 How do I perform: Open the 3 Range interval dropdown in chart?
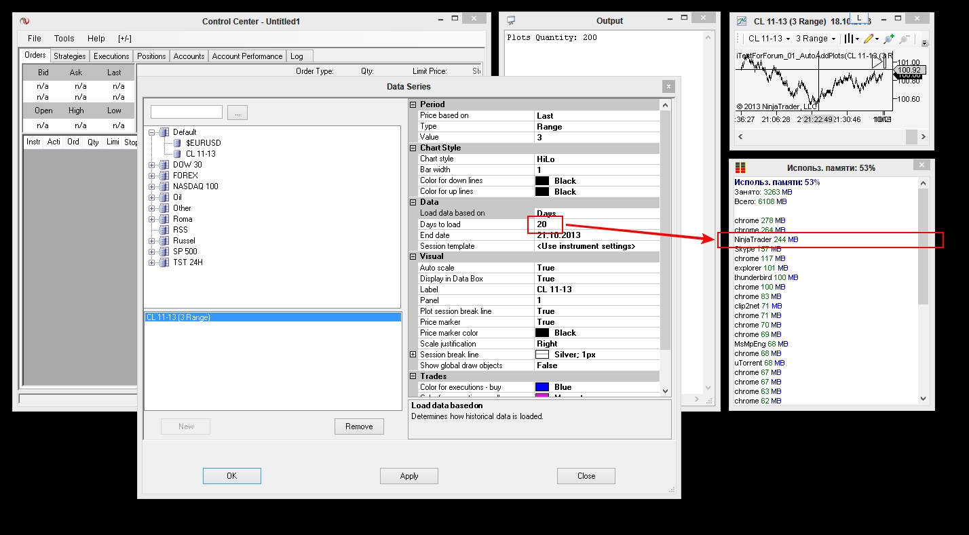815,39
